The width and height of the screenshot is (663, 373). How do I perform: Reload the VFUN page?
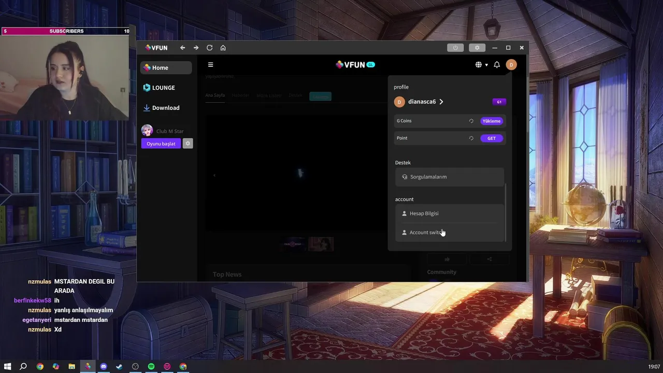pos(209,48)
